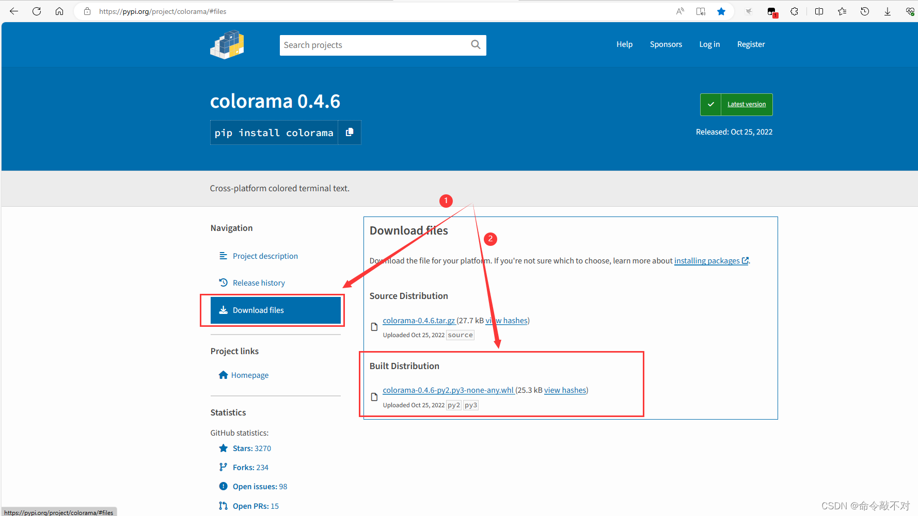This screenshot has height=516, width=918.
Task: Click the file icon next to colorama-0.4.6.tar.gz
Action: (374, 327)
